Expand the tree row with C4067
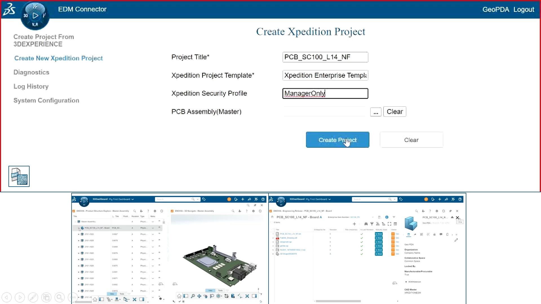Screen dimensions: 541x304 tap(79, 234)
